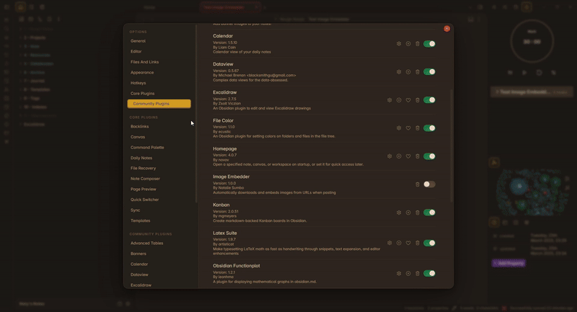
Task: Open Dataview plugin options gear
Action: click(399, 72)
